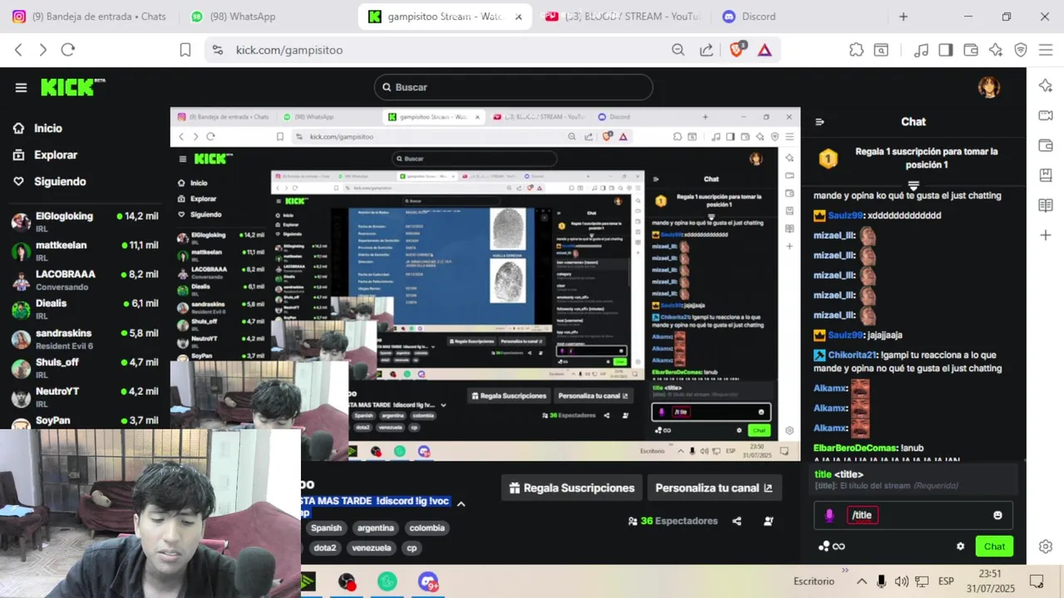Image resolution: width=1064 pixels, height=598 pixels.
Task: Click Personaliza tu canal button
Action: 714,488
